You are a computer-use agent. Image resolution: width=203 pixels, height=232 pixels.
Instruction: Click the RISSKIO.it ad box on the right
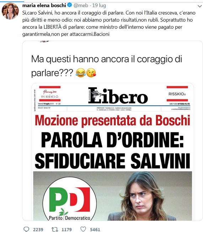click(177, 94)
